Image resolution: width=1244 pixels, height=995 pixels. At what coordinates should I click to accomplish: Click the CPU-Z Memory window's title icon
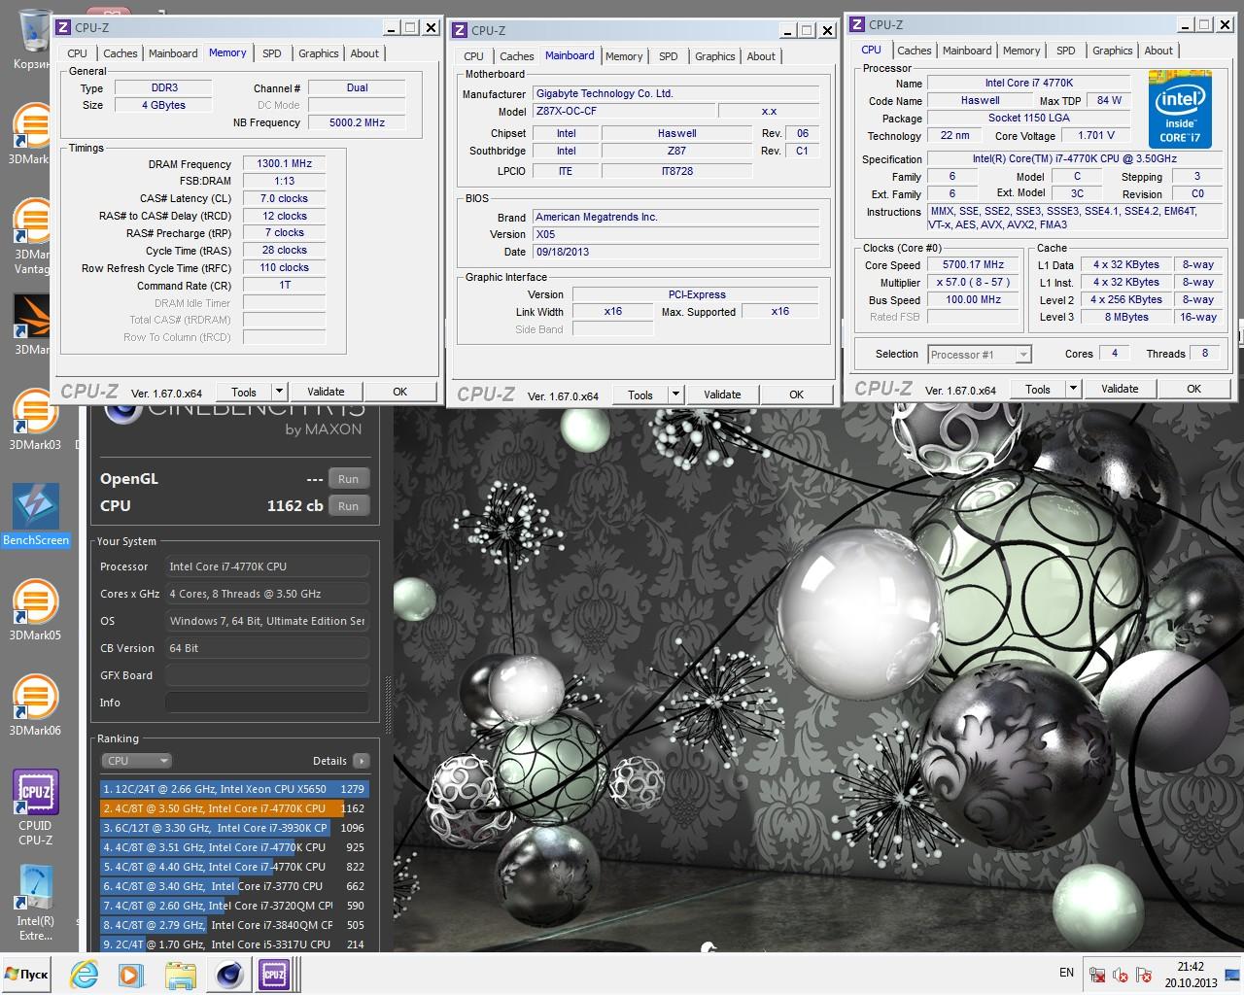64,27
